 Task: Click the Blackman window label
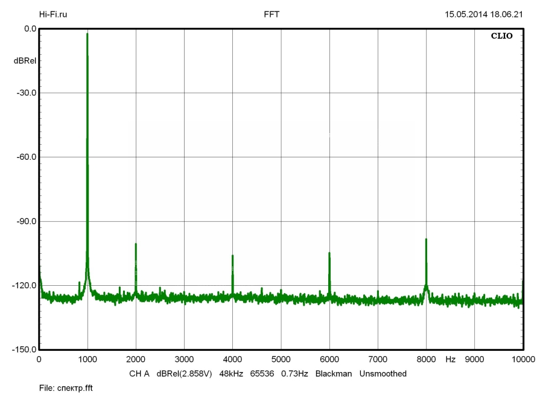coord(334,374)
